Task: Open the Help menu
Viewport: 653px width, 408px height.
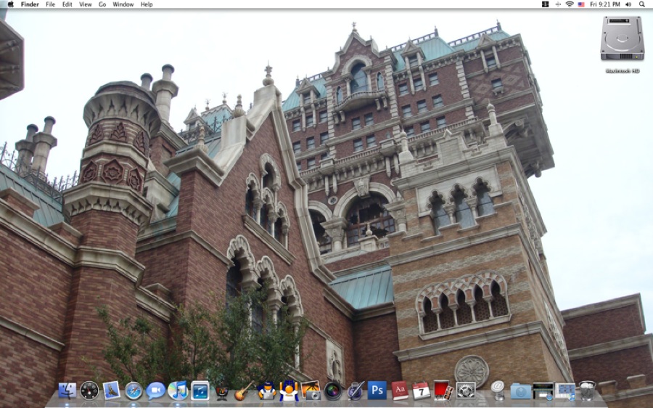Action: (147, 4)
